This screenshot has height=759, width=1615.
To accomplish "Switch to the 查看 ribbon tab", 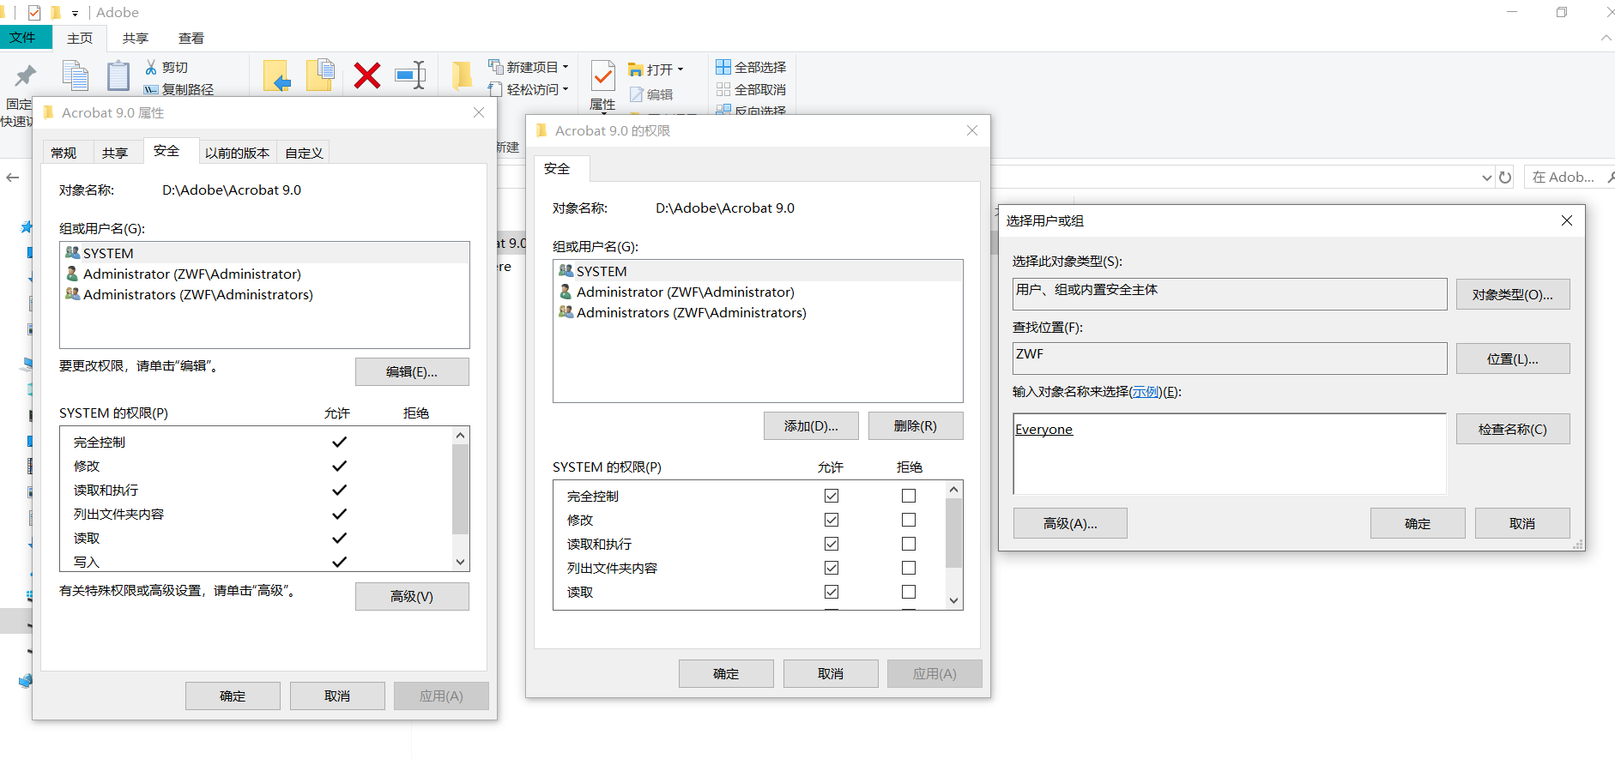I will 191,38.
